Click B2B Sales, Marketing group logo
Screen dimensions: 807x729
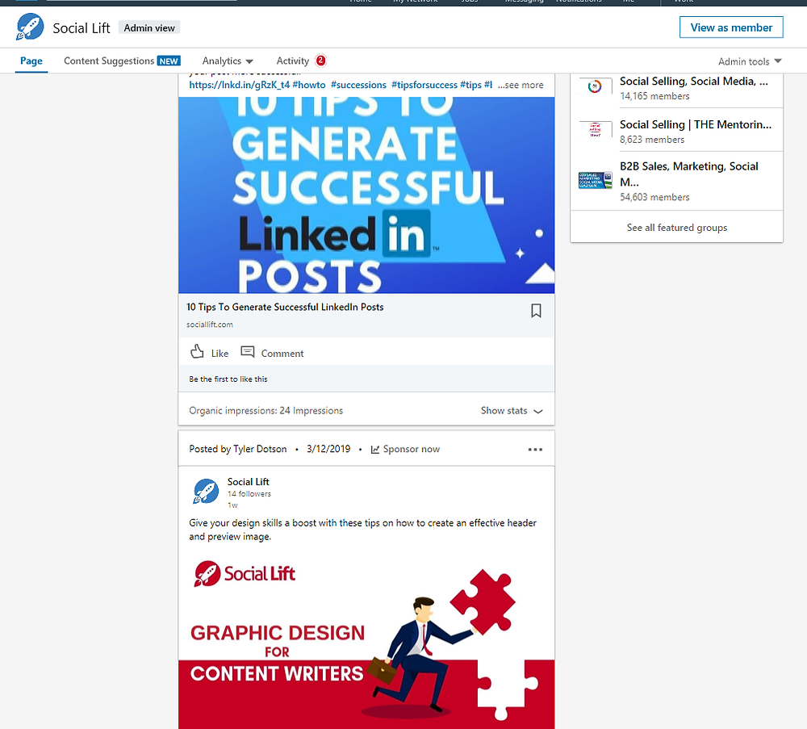point(595,181)
